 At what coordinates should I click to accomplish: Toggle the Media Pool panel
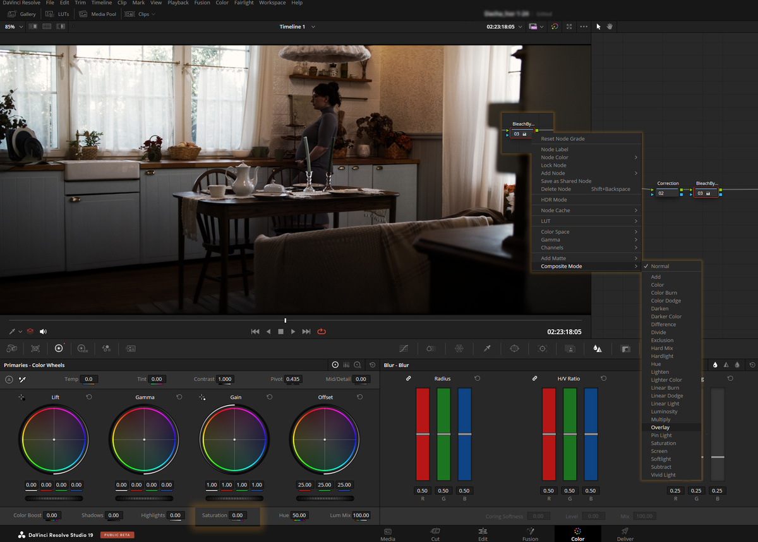[x=98, y=14]
